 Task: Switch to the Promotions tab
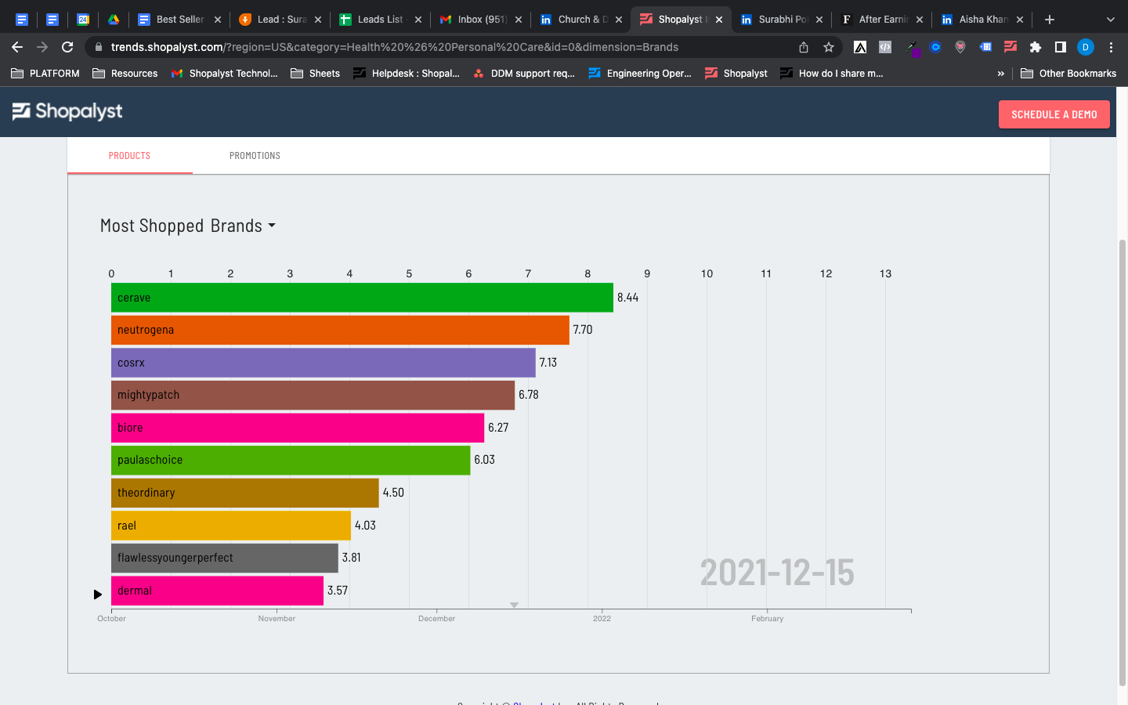(x=255, y=156)
